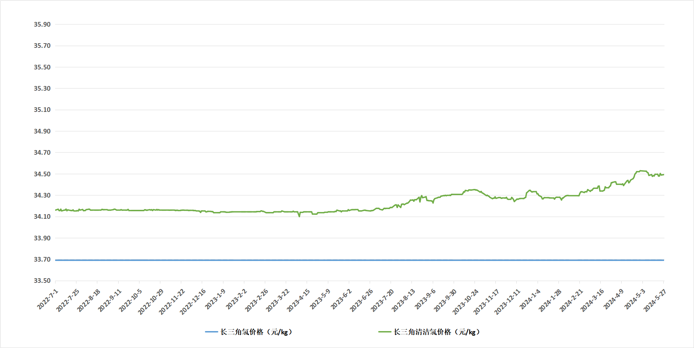
Task: Click x-axis date 2024-2-21
Action: (x=570, y=300)
